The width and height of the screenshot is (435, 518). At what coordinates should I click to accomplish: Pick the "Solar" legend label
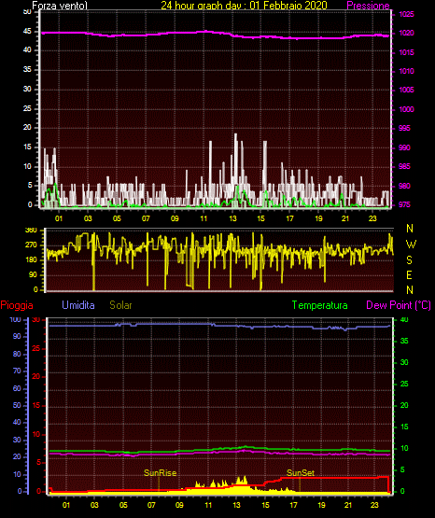(120, 305)
